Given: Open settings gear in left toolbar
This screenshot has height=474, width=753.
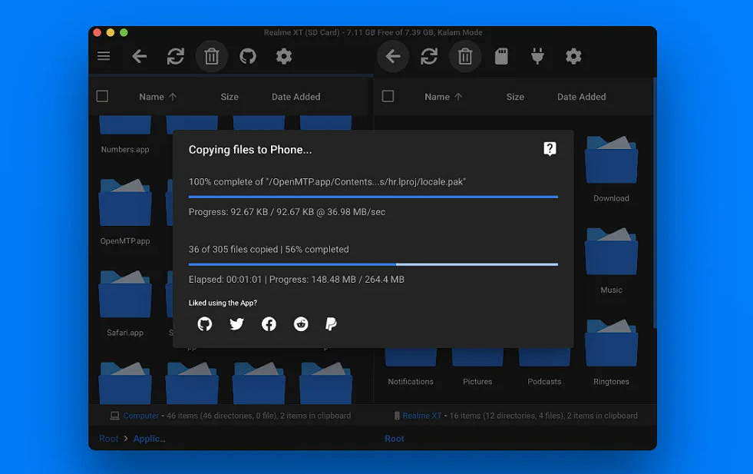Looking at the screenshot, I should 284,56.
